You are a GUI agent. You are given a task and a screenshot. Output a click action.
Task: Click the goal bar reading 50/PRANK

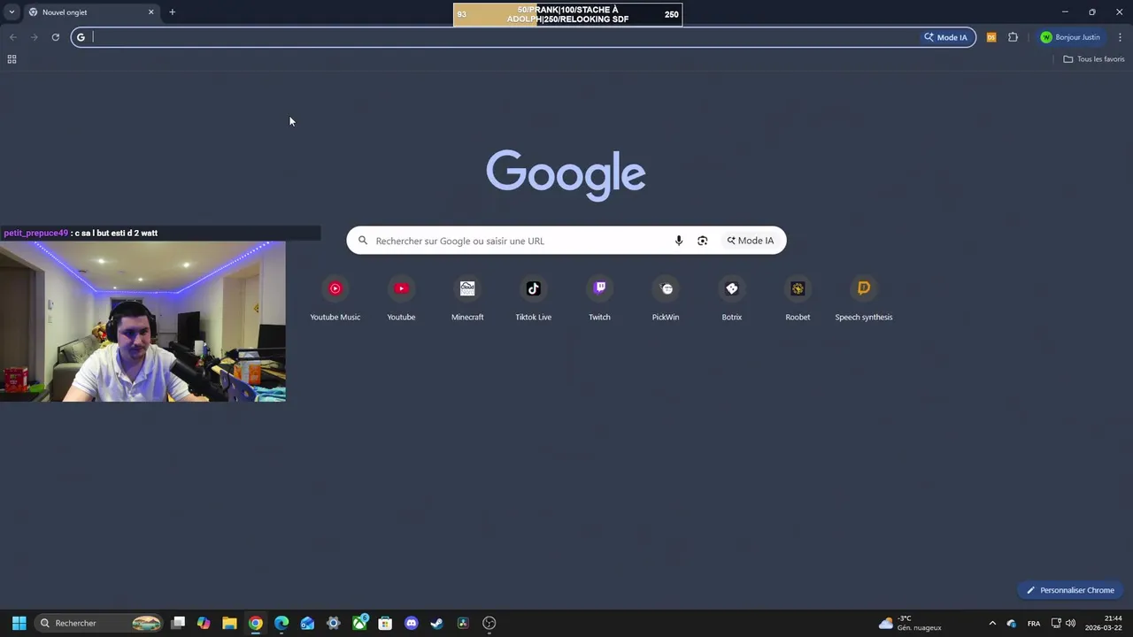click(567, 14)
